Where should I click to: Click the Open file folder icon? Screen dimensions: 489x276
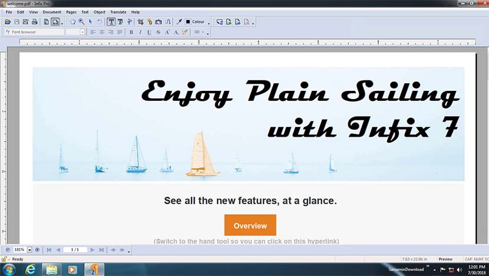tap(8, 22)
